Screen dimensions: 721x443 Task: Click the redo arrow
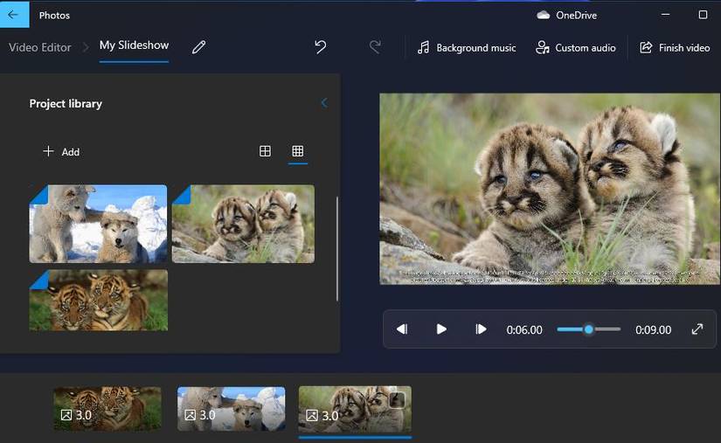click(375, 47)
